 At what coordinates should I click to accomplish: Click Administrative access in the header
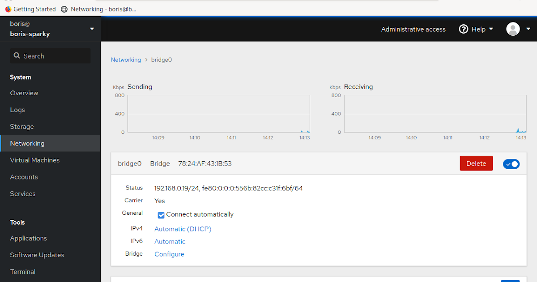[x=413, y=29]
